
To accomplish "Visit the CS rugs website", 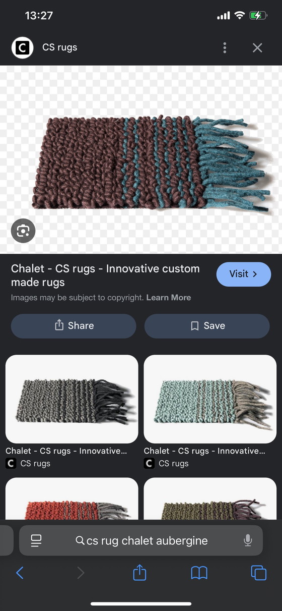I will (x=244, y=274).
